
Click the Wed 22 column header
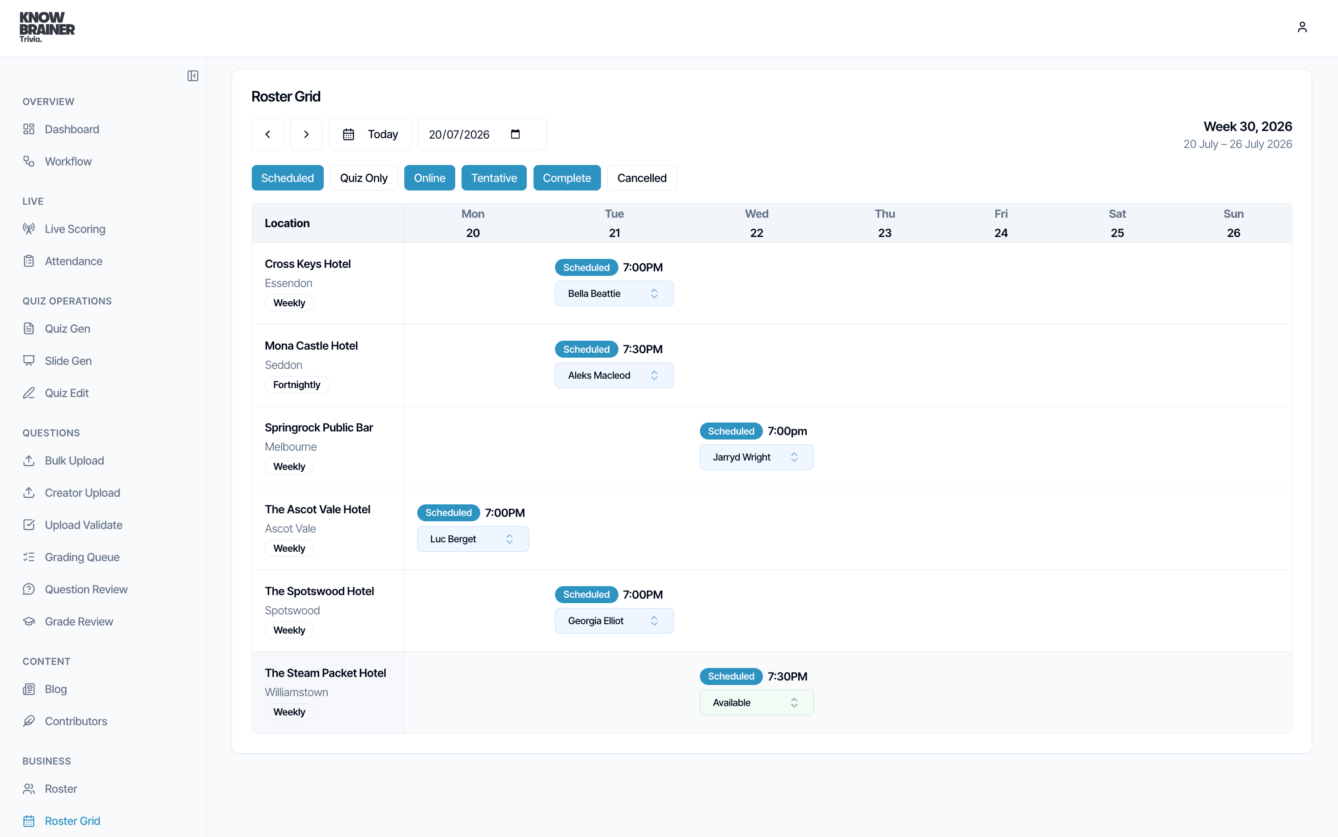coord(756,223)
